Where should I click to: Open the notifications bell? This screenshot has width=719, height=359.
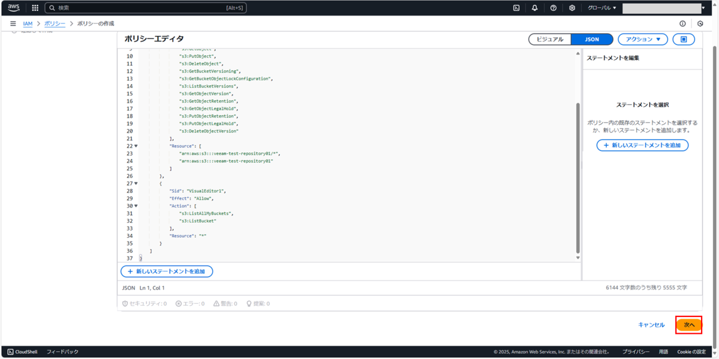click(534, 8)
